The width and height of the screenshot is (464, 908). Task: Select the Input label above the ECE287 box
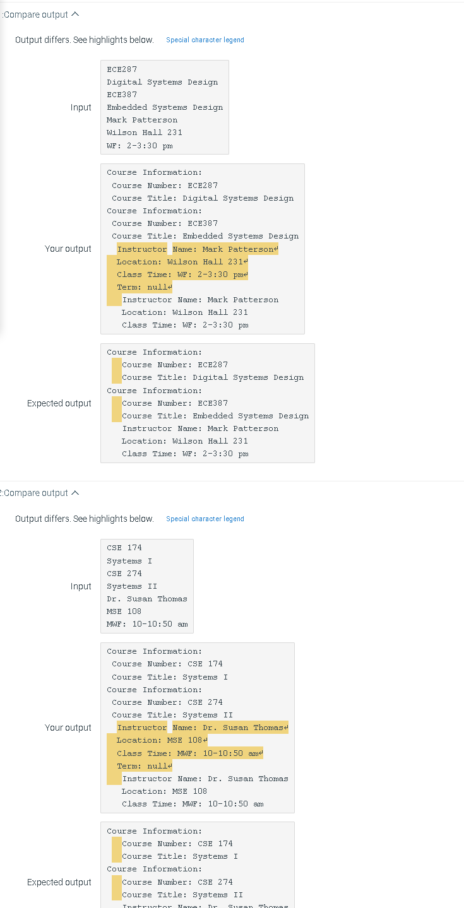click(81, 107)
